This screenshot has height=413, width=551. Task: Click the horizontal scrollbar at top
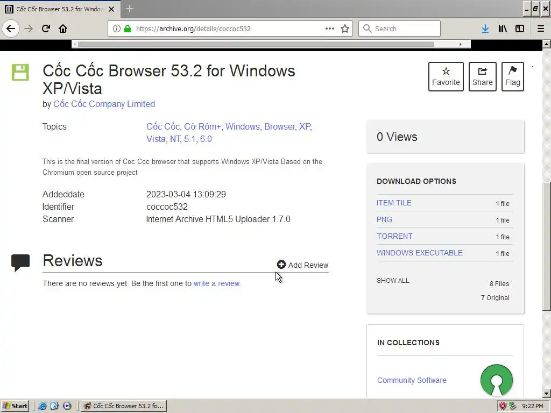256,44
